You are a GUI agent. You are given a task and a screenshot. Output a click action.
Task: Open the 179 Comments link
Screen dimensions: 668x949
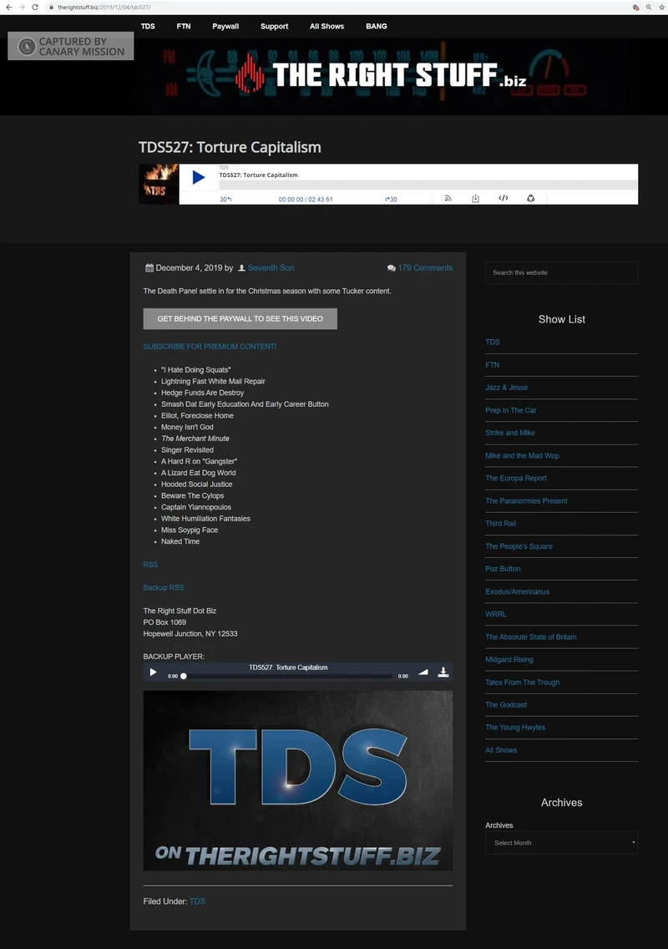[x=424, y=268]
